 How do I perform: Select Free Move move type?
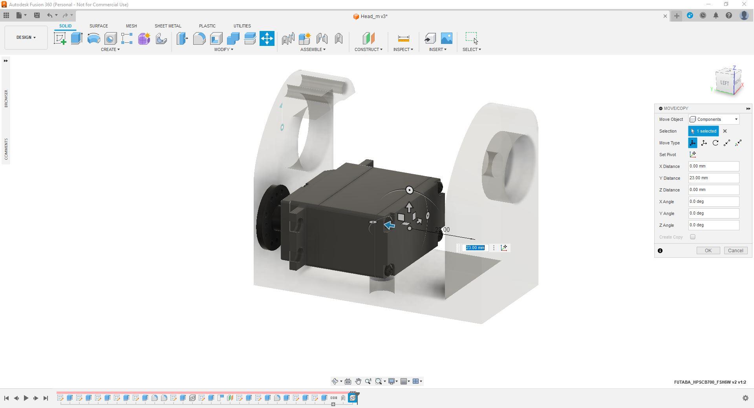tap(693, 143)
